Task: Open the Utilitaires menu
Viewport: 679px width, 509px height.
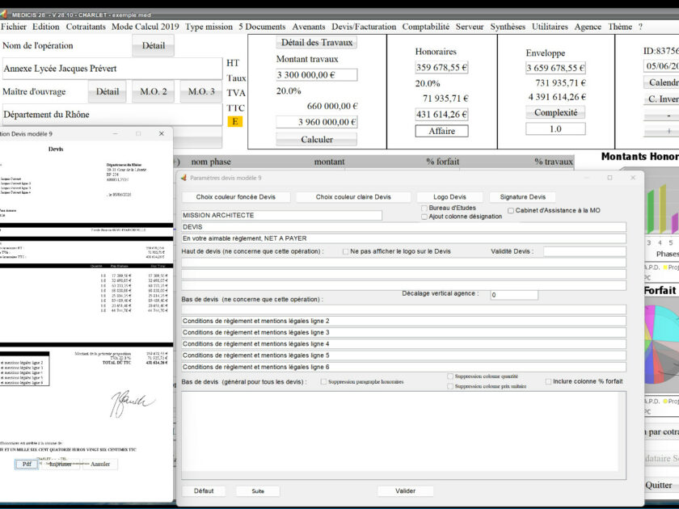Action: click(x=550, y=27)
